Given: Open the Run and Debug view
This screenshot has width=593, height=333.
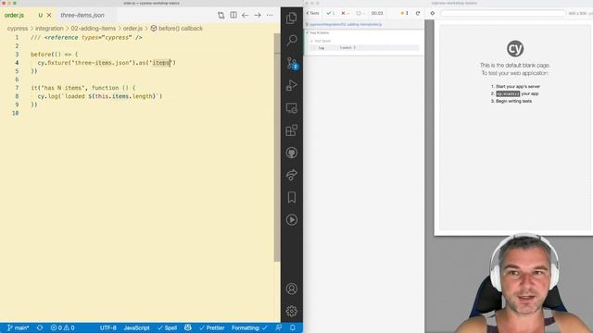Looking at the screenshot, I should coord(291,86).
